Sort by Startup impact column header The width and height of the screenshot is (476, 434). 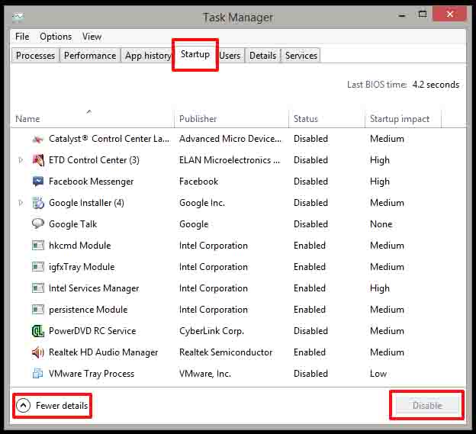(x=400, y=119)
